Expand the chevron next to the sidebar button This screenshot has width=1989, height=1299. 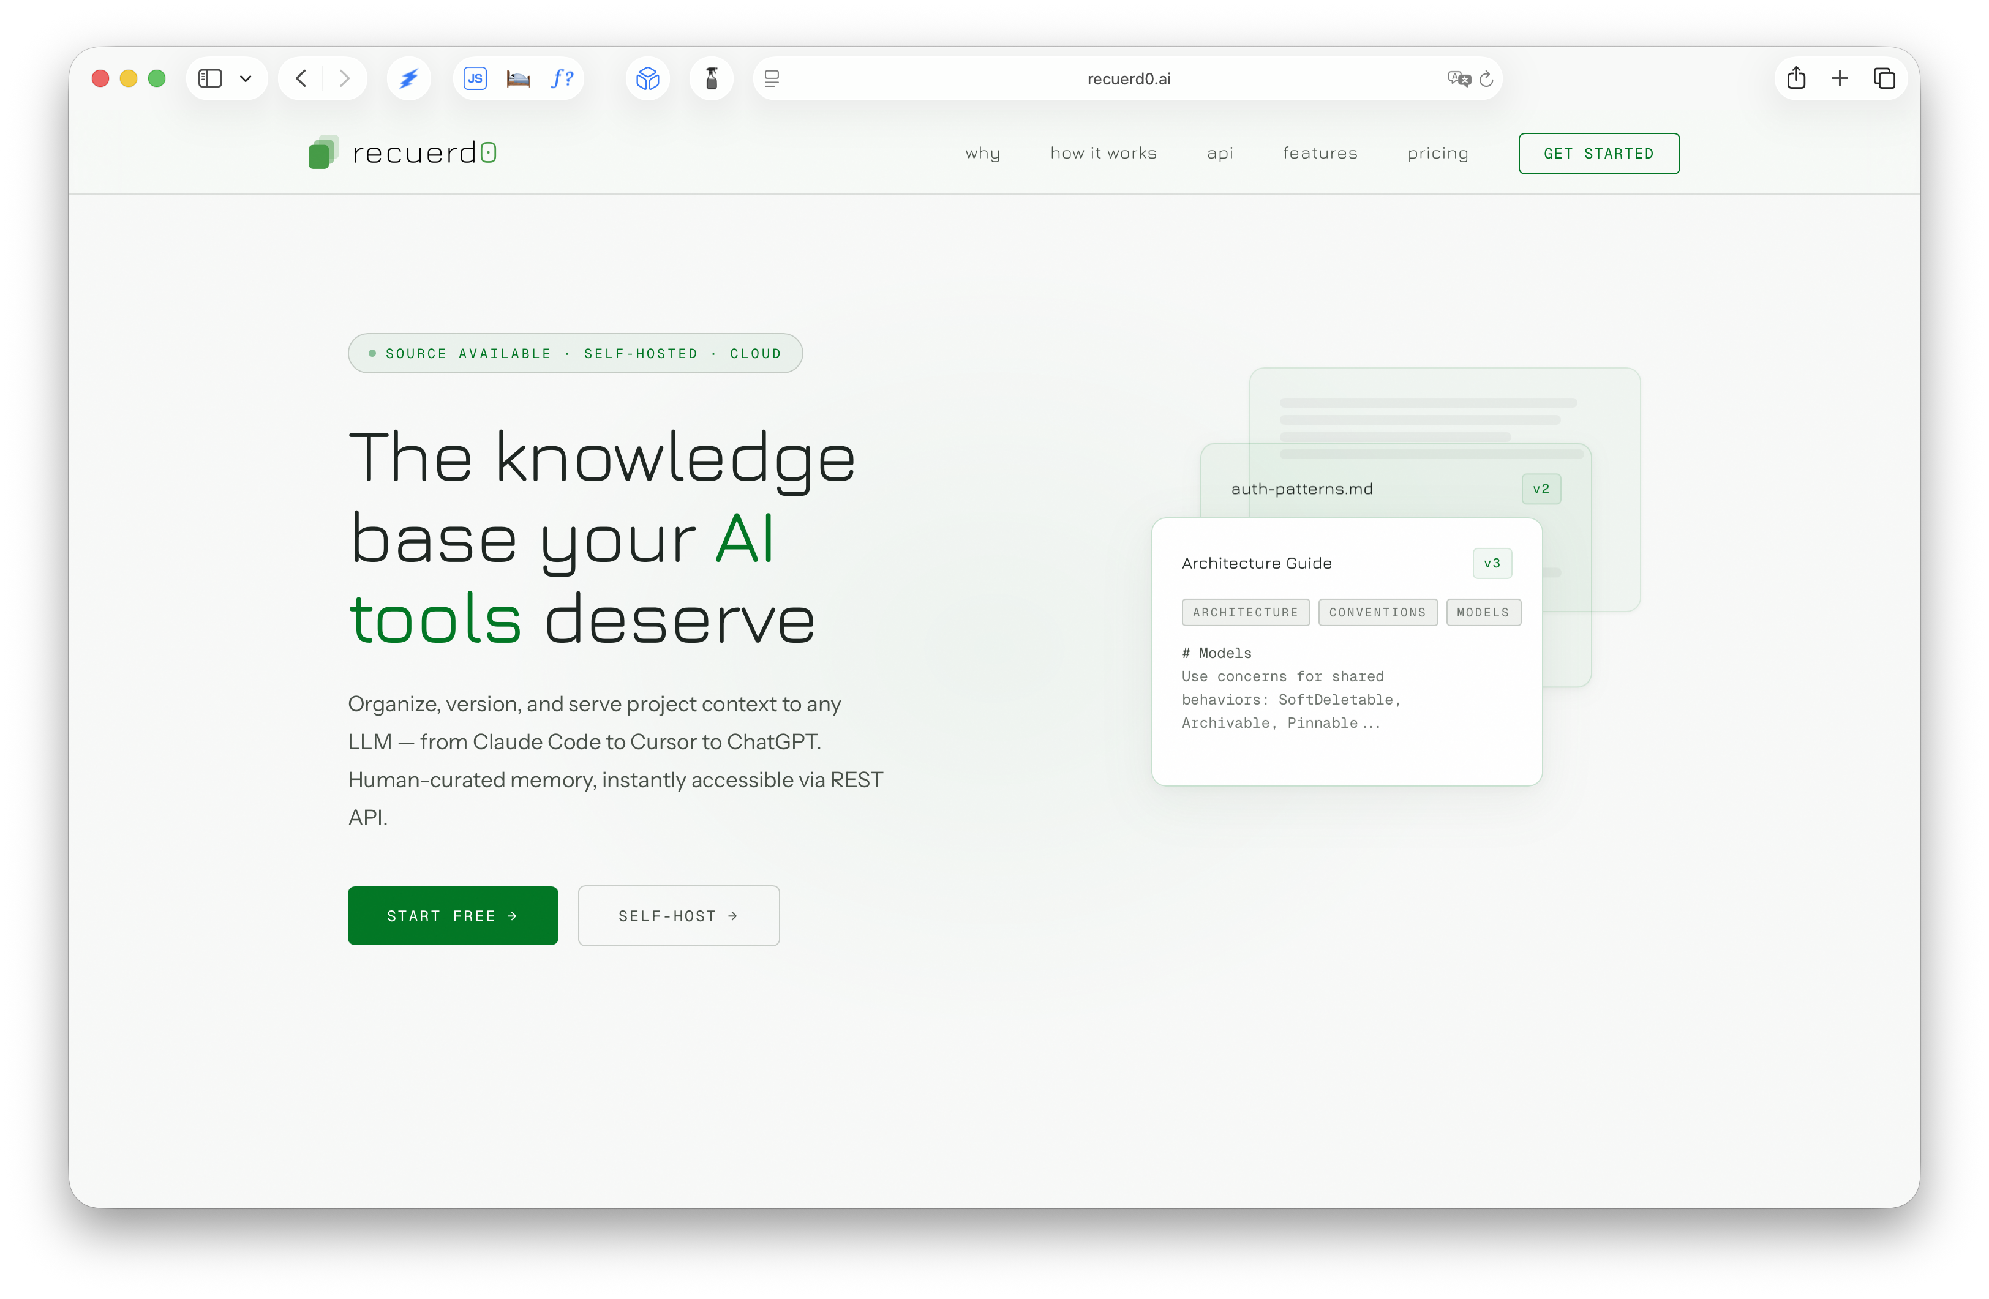[x=246, y=78]
